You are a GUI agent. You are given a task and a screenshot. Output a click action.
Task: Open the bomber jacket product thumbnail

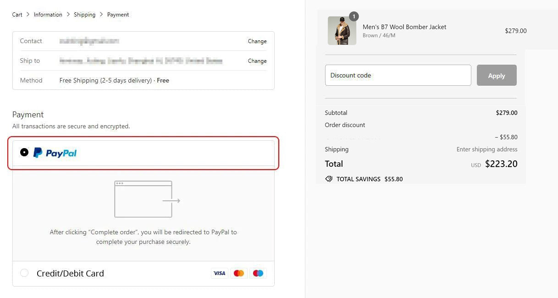342,31
